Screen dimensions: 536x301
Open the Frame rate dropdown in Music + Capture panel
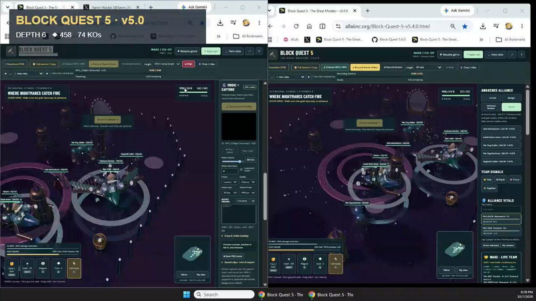[x=230, y=193]
